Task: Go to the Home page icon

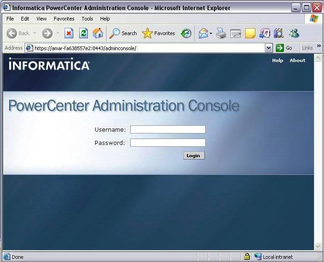Action: point(98,33)
